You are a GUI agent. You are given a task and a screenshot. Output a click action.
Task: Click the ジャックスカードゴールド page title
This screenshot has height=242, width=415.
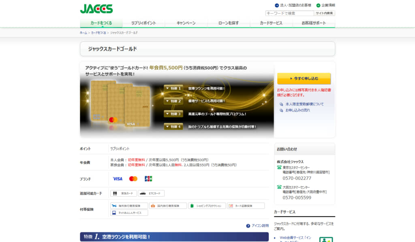coord(113,49)
